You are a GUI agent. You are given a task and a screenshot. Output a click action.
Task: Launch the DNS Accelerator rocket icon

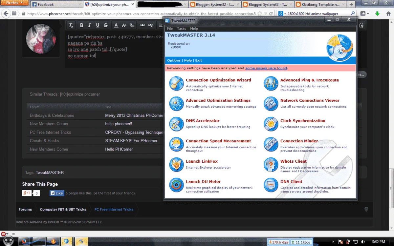[176, 124]
